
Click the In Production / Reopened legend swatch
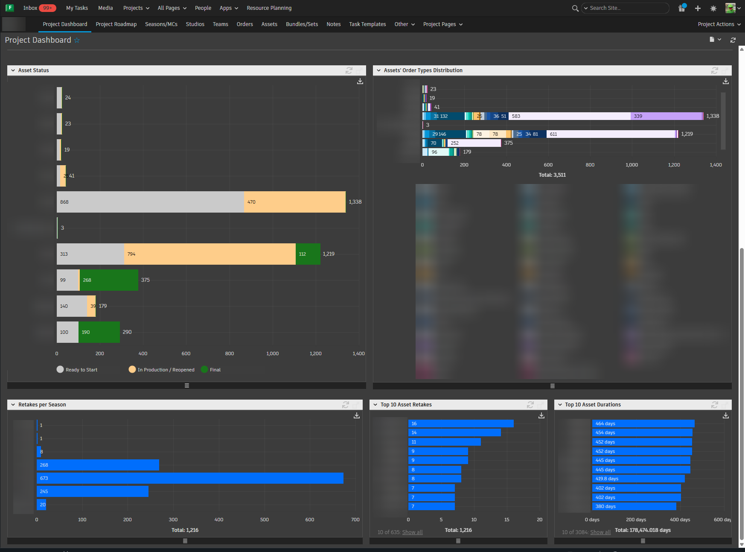pos(132,370)
